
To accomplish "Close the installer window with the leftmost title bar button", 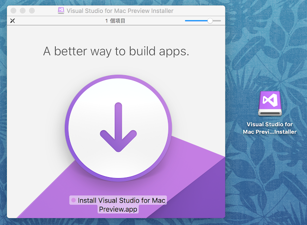I will pos(13,11).
